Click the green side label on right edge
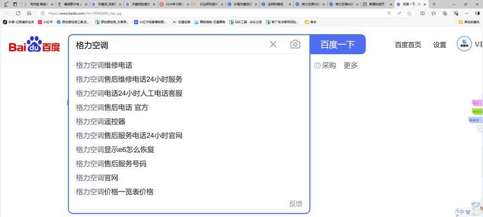Screen dimensions: 483x217 tap(478, 111)
